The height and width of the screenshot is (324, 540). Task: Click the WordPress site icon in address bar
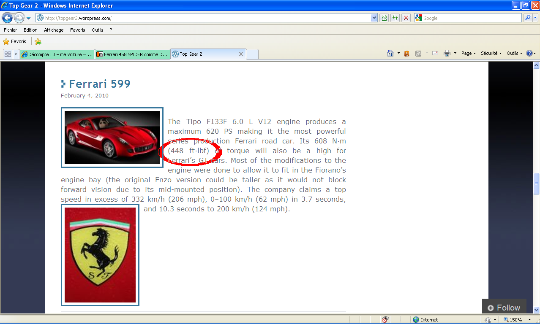point(40,18)
